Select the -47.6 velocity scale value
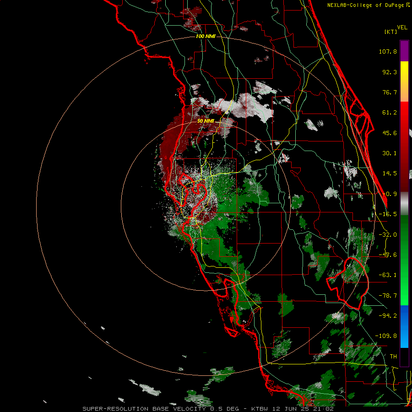The image size is (412, 412). (388, 255)
